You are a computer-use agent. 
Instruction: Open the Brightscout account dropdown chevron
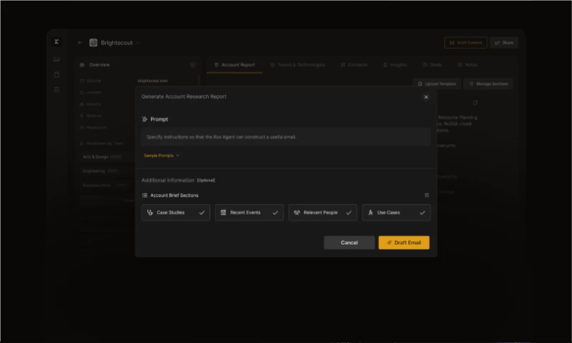[x=138, y=43]
